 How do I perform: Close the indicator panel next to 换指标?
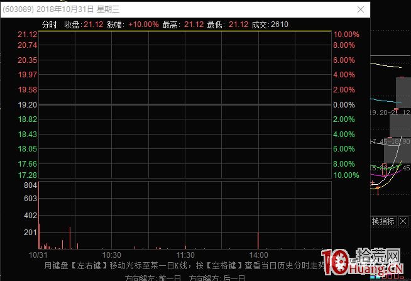tap(403, 221)
